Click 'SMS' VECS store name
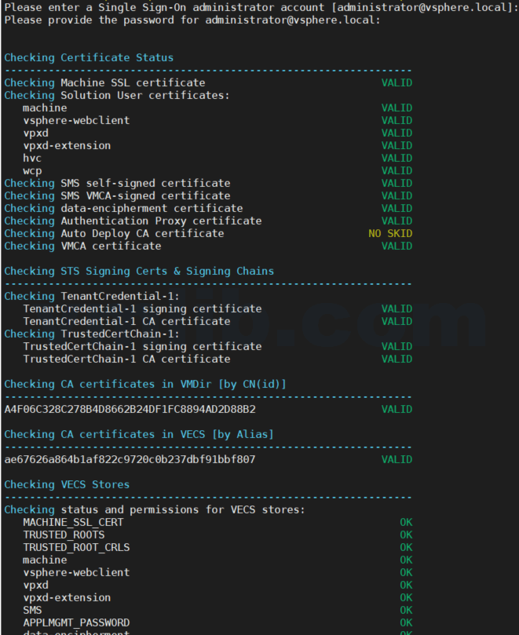The height and width of the screenshot is (635, 519). [32, 610]
